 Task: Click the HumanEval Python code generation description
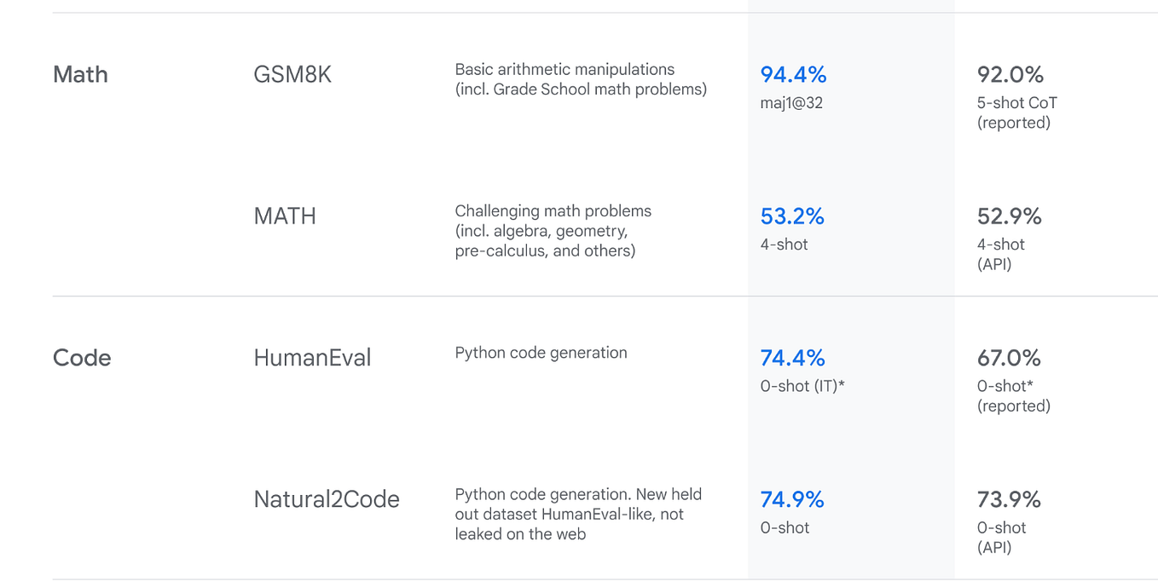pyautogui.click(x=541, y=353)
